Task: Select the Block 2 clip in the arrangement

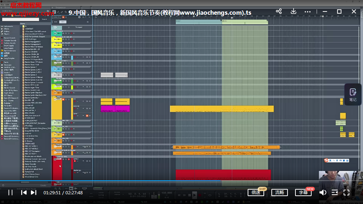Action: (x=245, y=22)
